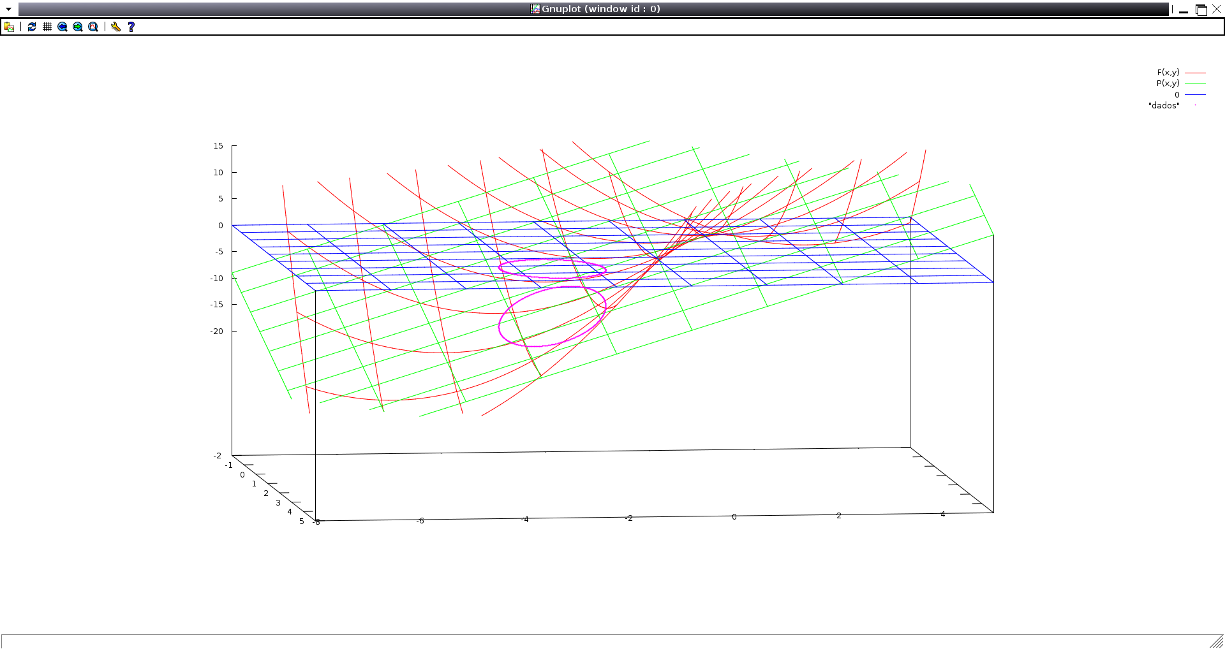Click x-axis label -6

point(420,521)
